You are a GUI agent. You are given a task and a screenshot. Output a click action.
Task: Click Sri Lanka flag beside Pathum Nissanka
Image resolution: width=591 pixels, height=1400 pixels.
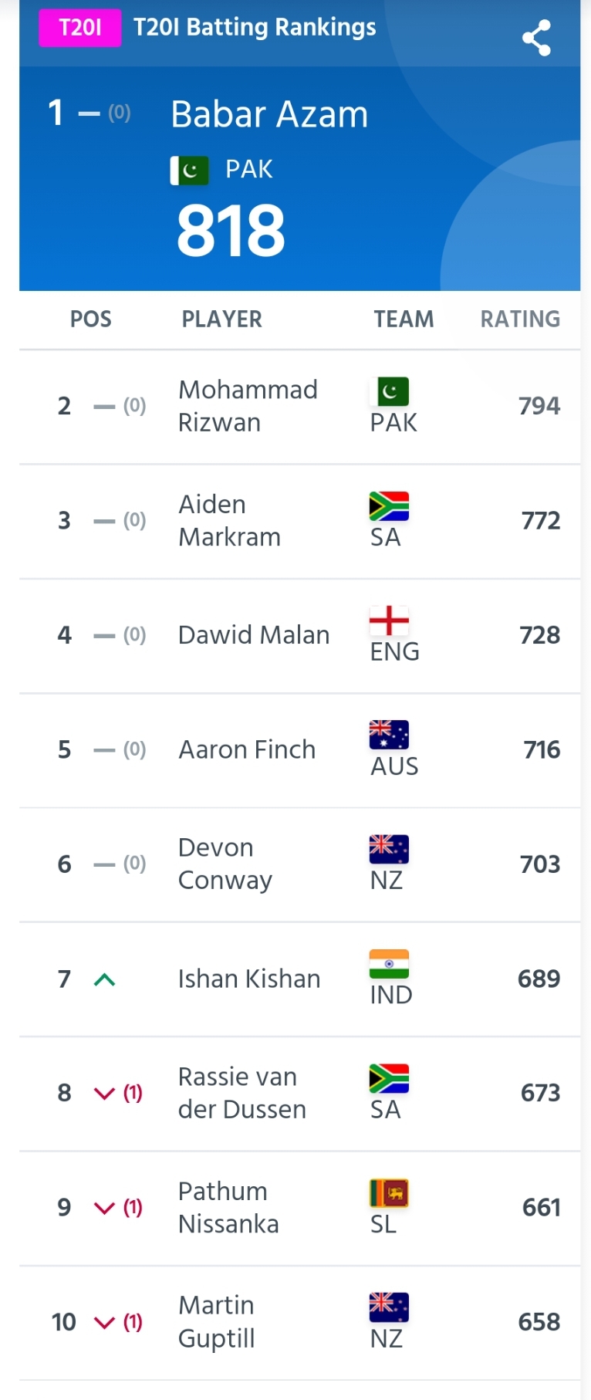[389, 1193]
